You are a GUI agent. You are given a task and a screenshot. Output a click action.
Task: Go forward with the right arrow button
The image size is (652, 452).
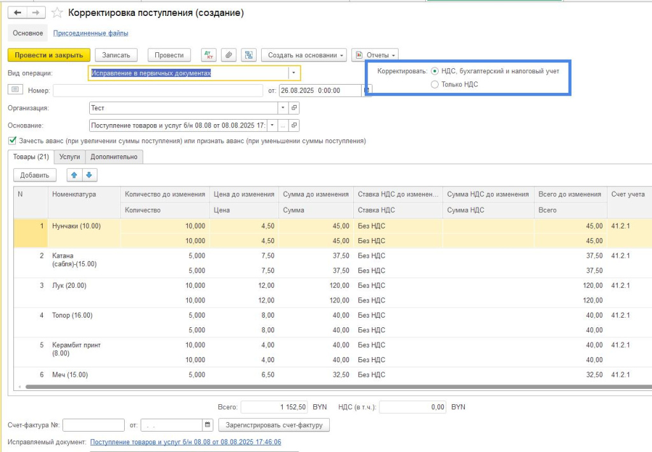tap(36, 13)
